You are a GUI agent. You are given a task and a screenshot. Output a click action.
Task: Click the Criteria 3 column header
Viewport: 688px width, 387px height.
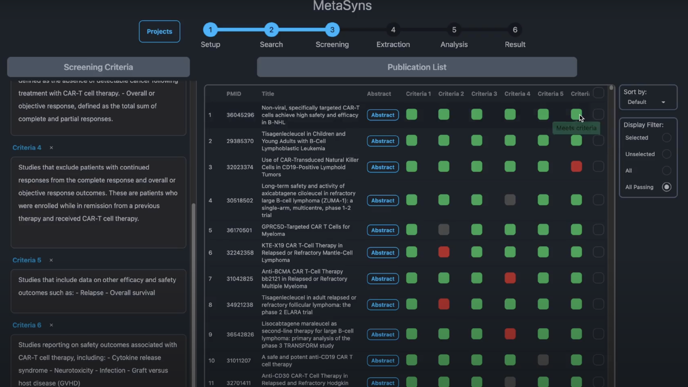(x=484, y=94)
